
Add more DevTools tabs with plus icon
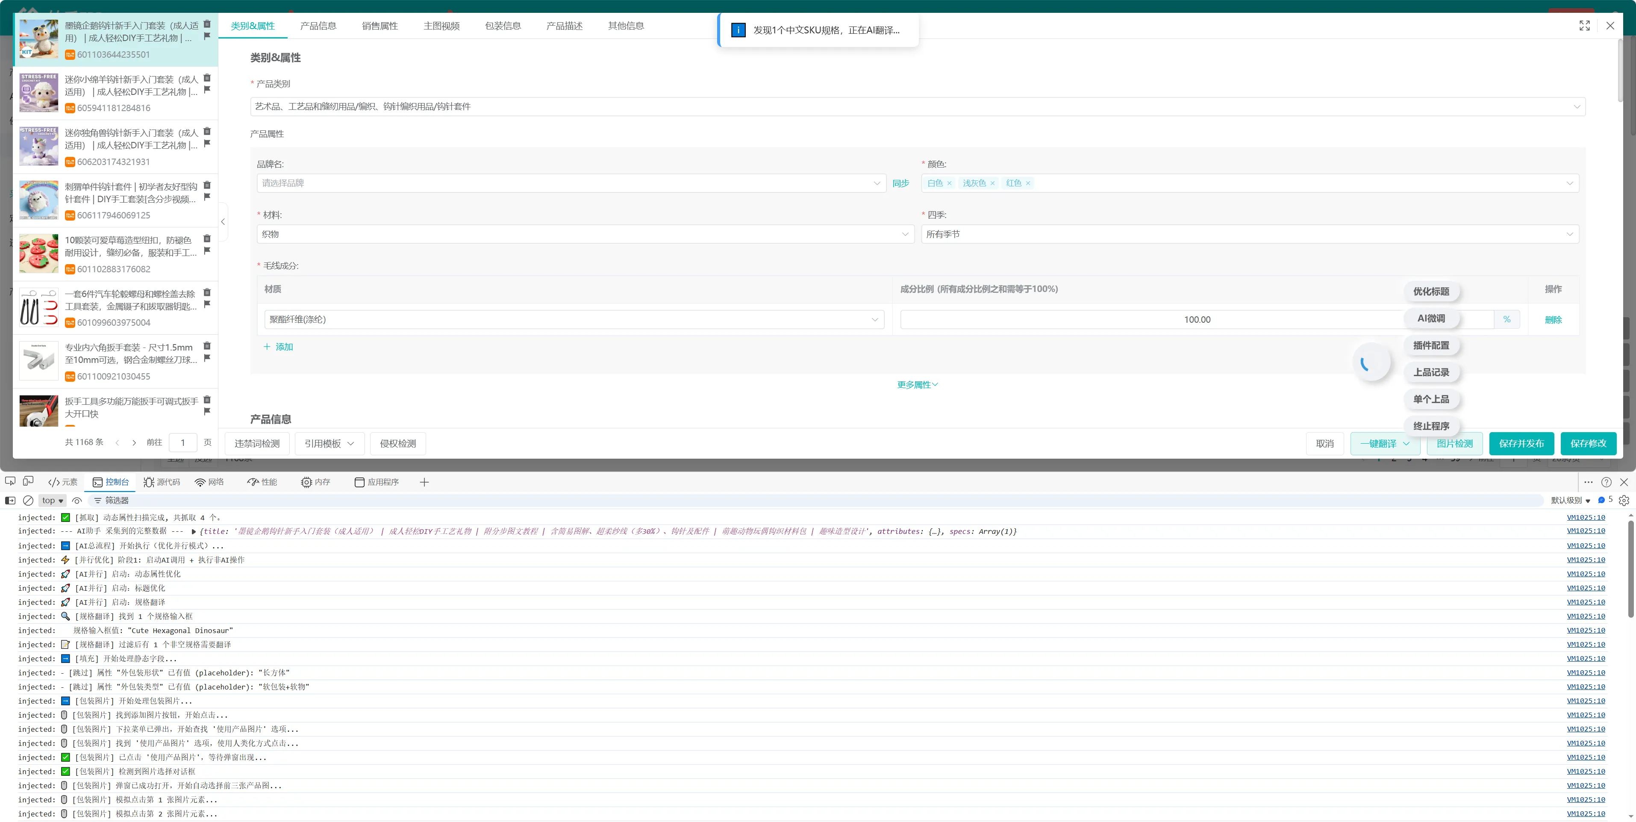tap(424, 482)
